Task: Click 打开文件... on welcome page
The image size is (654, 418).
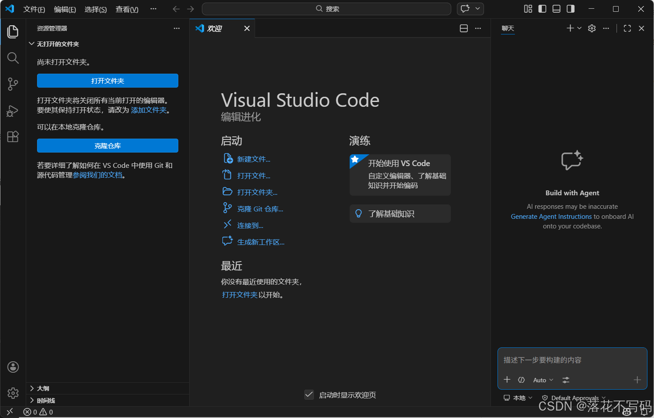Action: (253, 176)
